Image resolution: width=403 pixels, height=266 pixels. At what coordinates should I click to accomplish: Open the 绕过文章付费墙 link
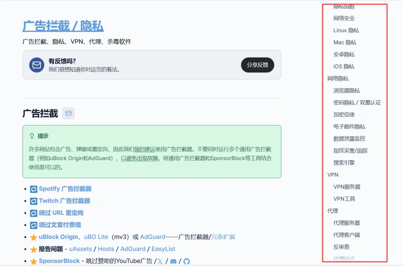coord(60,225)
